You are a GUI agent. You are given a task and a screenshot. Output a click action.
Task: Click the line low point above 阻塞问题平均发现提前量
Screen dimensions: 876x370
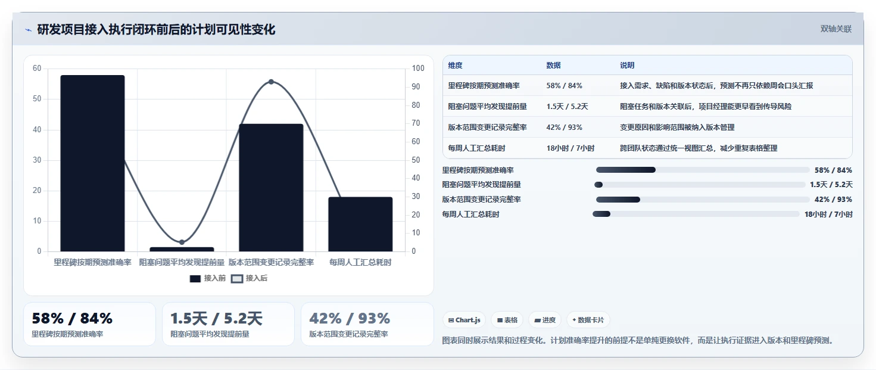182,242
